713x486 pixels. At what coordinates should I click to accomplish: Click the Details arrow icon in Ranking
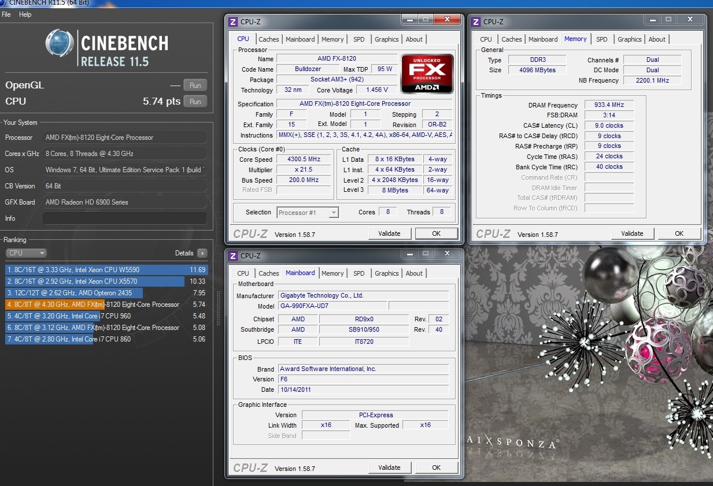(x=202, y=253)
